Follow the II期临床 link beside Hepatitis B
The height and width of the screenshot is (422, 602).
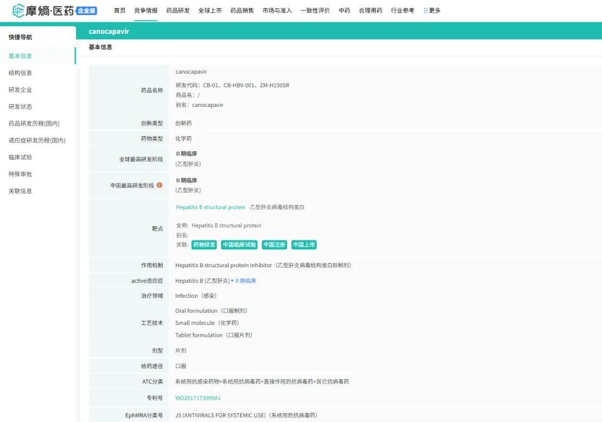pos(247,280)
